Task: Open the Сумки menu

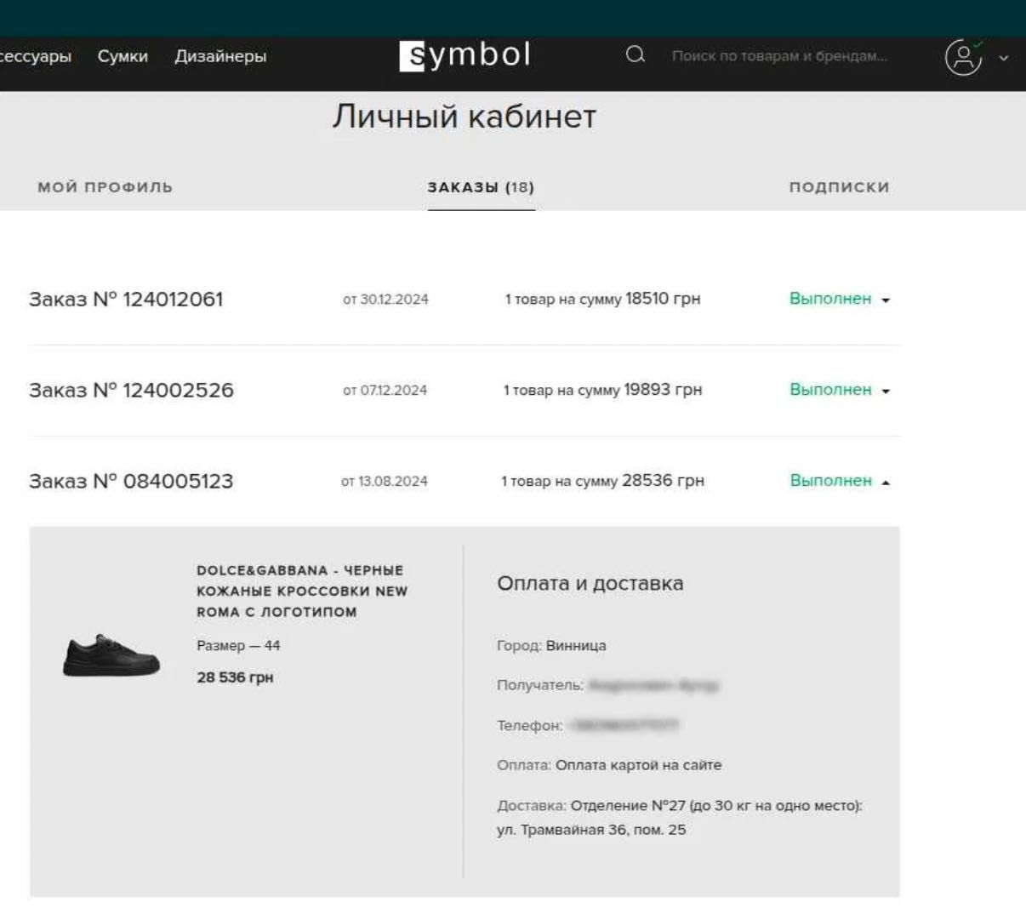Action: click(x=123, y=57)
